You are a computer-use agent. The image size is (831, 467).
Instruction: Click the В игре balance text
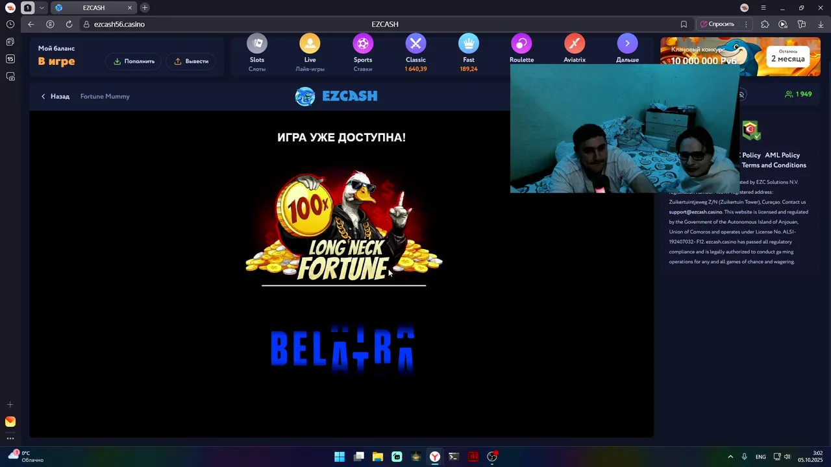point(56,62)
